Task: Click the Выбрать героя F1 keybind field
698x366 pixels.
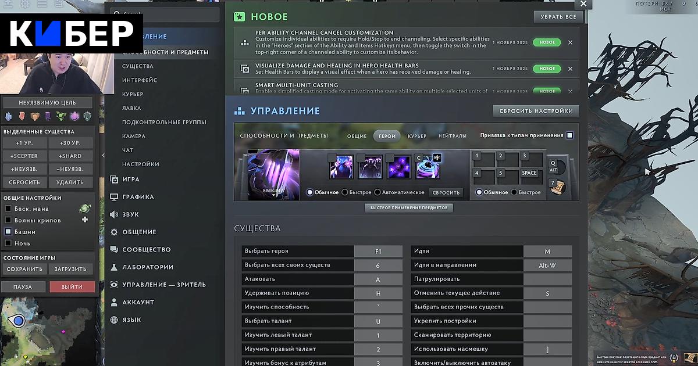Action: click(378, 252)
